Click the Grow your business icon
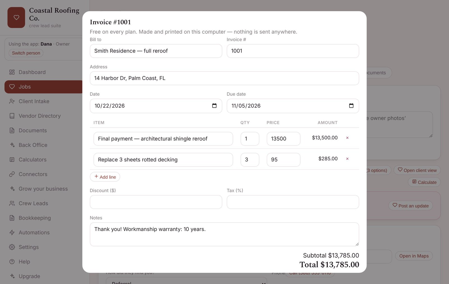This screenshot has width=449, height=284. click(12, 189)
